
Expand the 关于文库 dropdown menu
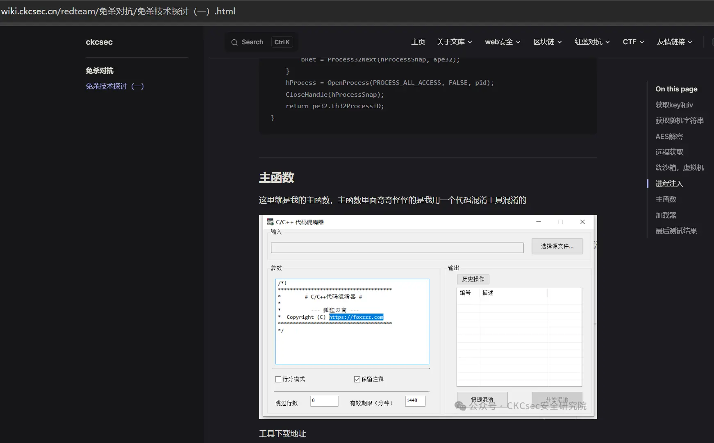pyautogui.click(x=454, y=42)
